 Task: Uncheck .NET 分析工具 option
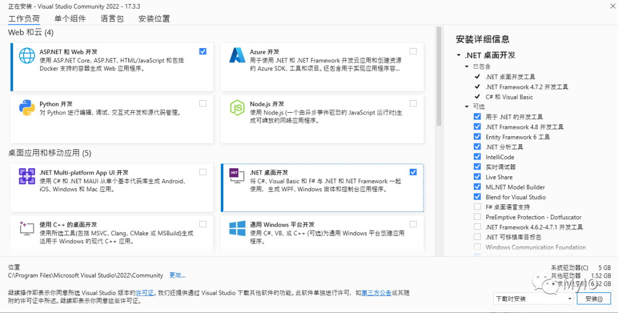(477, 146)
